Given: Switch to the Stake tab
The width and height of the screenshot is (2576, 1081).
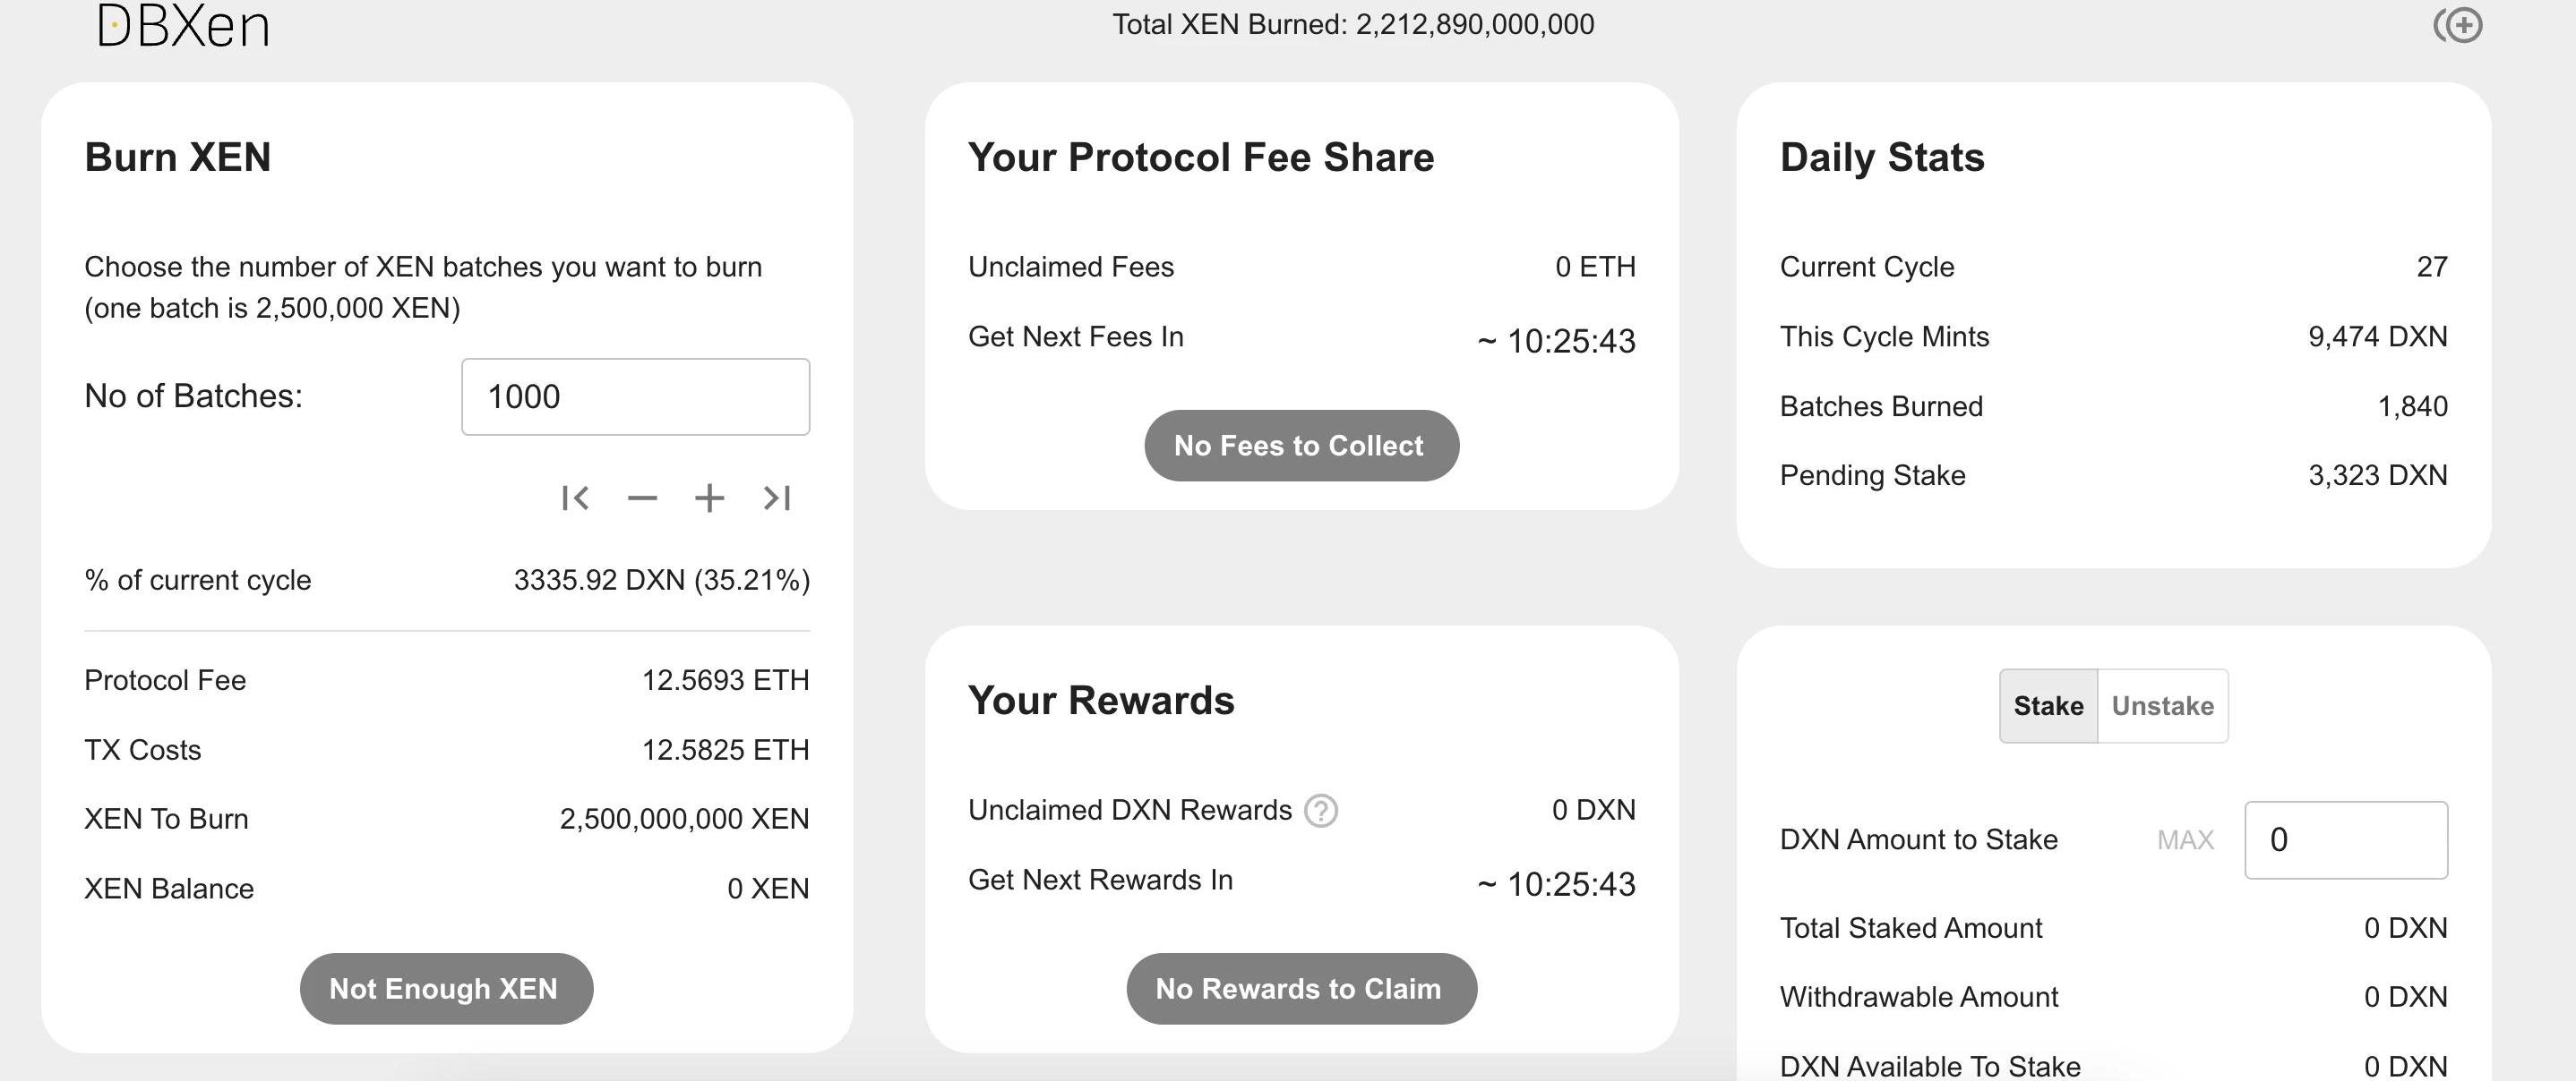Looking at the screenshot, I should (x=2048, y=706).
